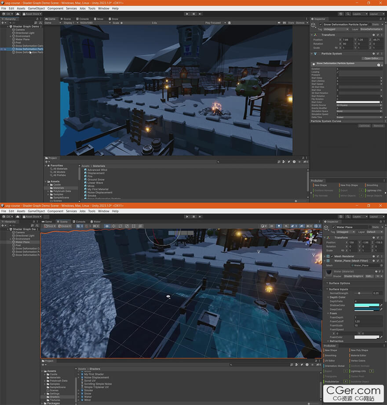Image resolution: width=387 pixels, height=405 pixels.
Task: Click the DepthFade input field in lower inspector
Action: tap(369, 301)
